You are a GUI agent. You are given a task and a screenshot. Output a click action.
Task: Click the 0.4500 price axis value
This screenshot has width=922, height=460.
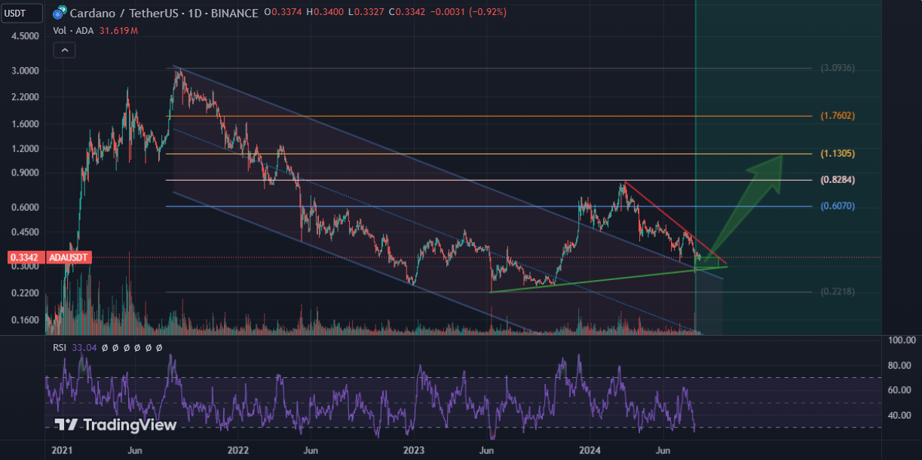26,232
